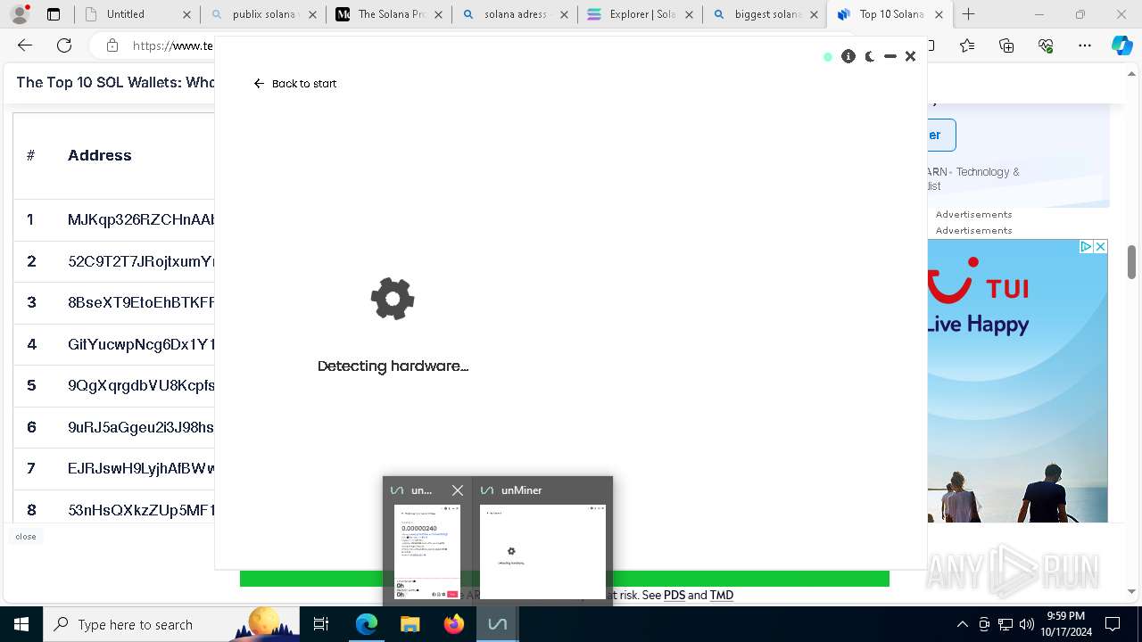Open the taskbar clock and date
Viewport: 1142px width, 642px height.
pyautogui.click(x=1065, y=624)
